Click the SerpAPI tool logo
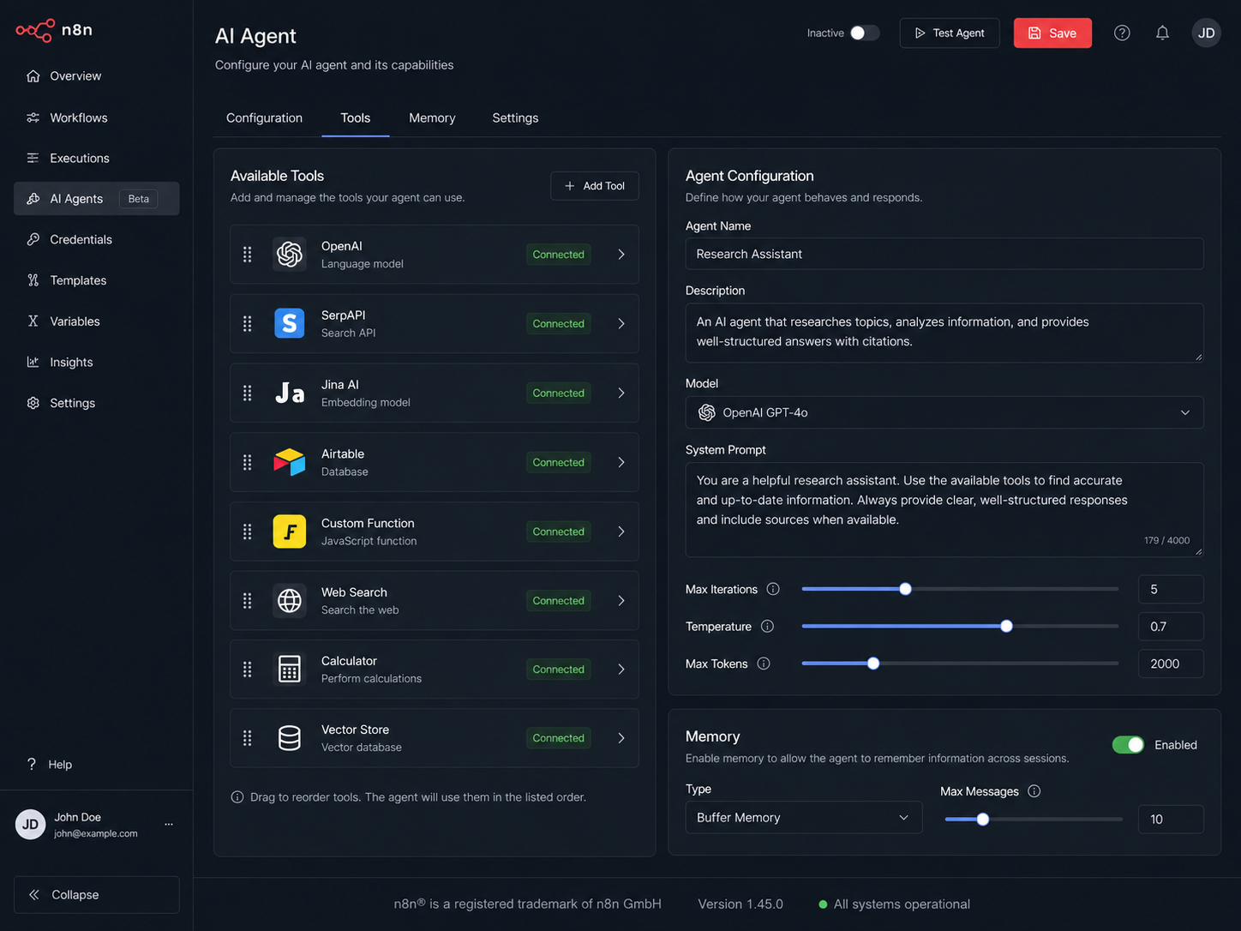The height and width of the screenshot is (931, 1241). pyautogui.click(x=290, y=323)
